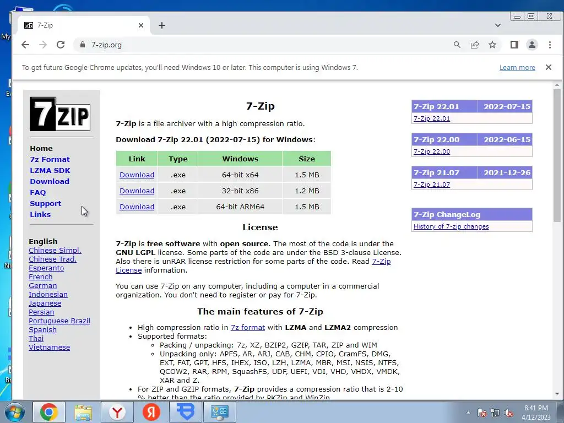This screenshot has height=423, width=564.
Task: Show hidden system tray icons
Action: click(x=468, y=413)
